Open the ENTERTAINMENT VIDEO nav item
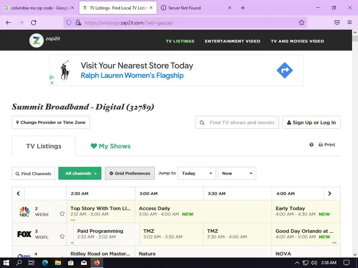Viewport: 358px width, 268px height. click(232, 41)
